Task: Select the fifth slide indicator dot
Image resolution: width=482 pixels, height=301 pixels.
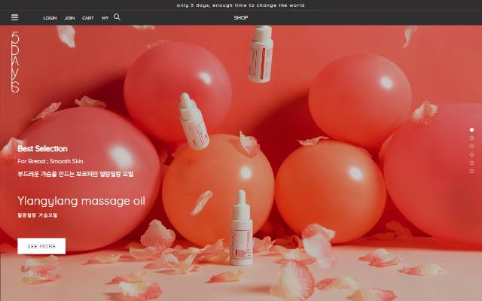Action: pyautogui.click(x=472, y=163)
